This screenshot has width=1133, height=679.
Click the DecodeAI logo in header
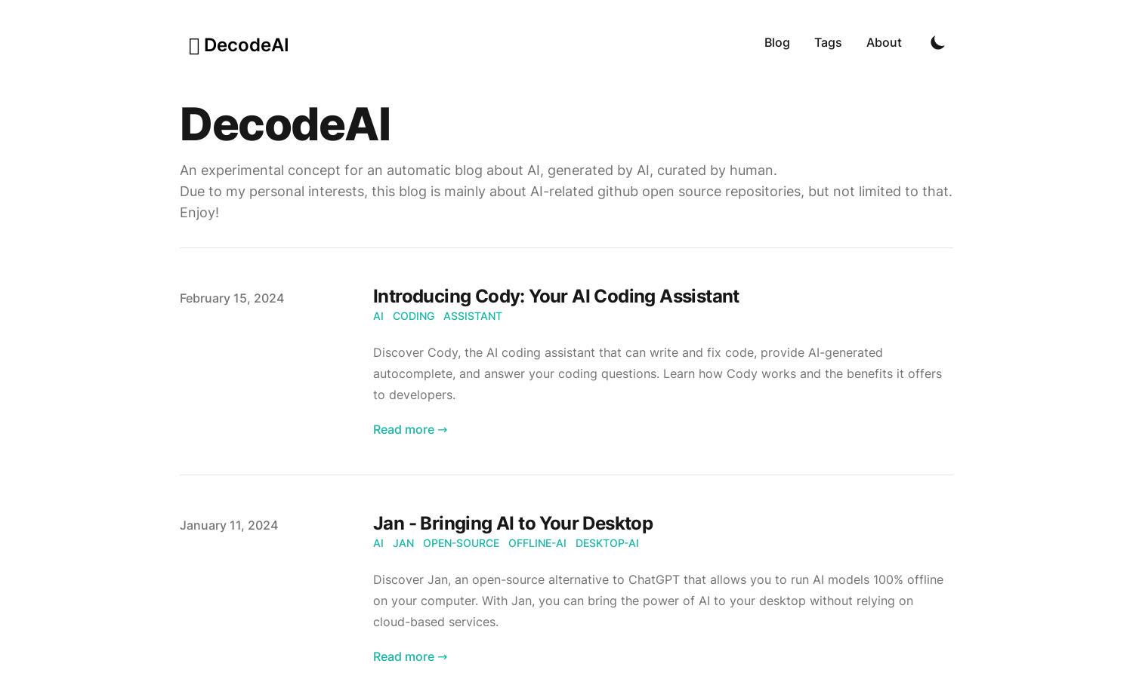(x=239, y=45)
